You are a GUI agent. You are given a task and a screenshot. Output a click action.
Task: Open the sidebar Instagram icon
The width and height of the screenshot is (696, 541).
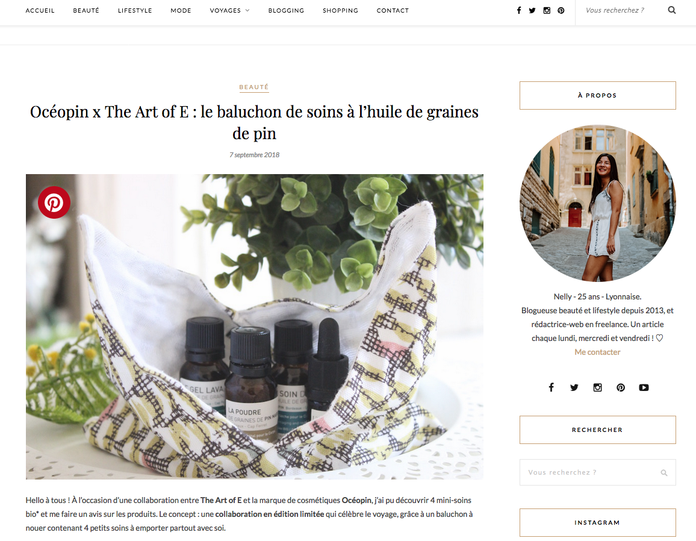pyautogui.click(x=597, y=387)
